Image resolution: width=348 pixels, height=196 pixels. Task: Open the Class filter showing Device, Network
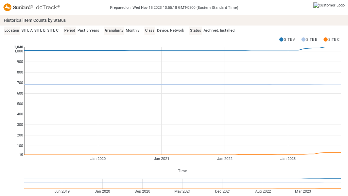(170, 30)
